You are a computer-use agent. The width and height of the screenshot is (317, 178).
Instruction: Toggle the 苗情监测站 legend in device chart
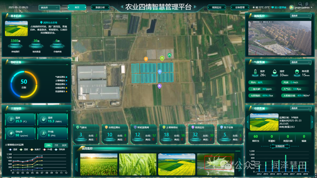[x=61, y=84]
